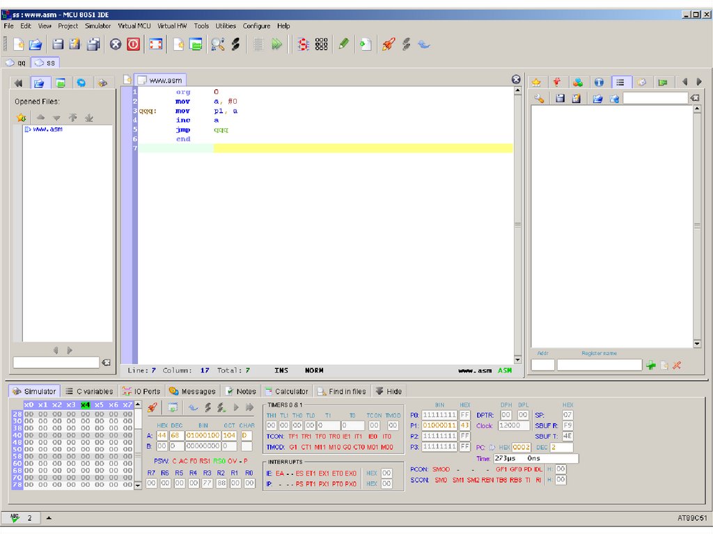The image size is (713, 534).
Task: Click the red power shutdown toolbar icon
Action: pos(133,44)
